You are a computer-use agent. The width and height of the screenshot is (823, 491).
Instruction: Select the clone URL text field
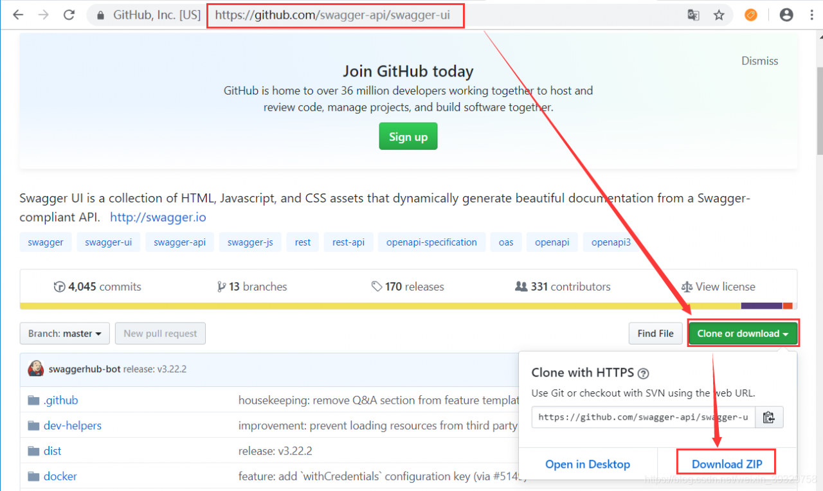click(x=644, y=417)
